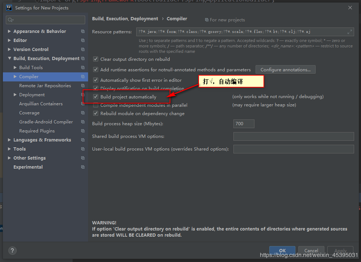Click the copy icon beside Coverage

[x=83, y=113]
